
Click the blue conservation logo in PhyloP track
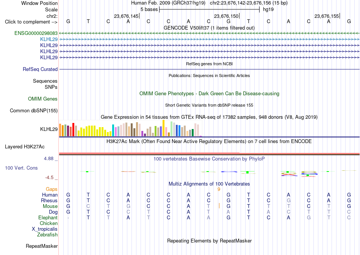click(x=229, y=172)
